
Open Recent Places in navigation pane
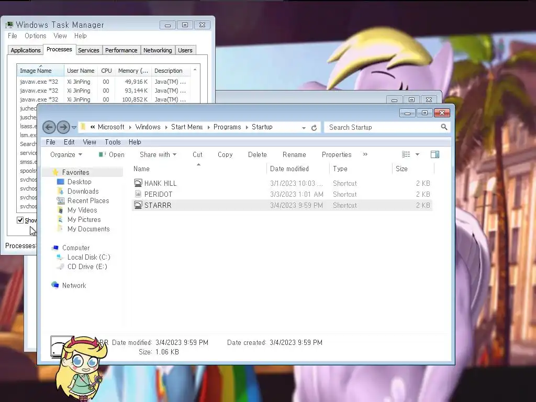coord(88,200)
